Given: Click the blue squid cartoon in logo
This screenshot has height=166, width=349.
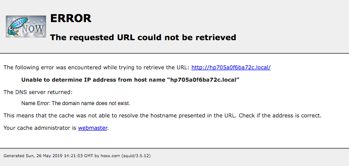Looking at the screenshot, I should (x=15, y=27).
